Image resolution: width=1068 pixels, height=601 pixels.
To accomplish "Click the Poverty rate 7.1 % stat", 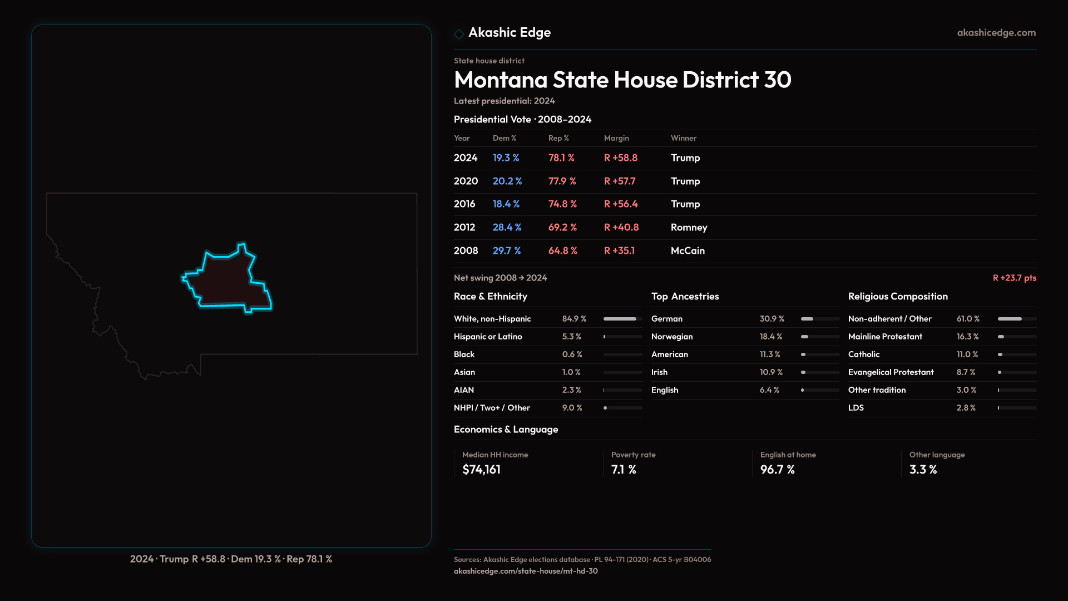I will (x=624, y=470).
